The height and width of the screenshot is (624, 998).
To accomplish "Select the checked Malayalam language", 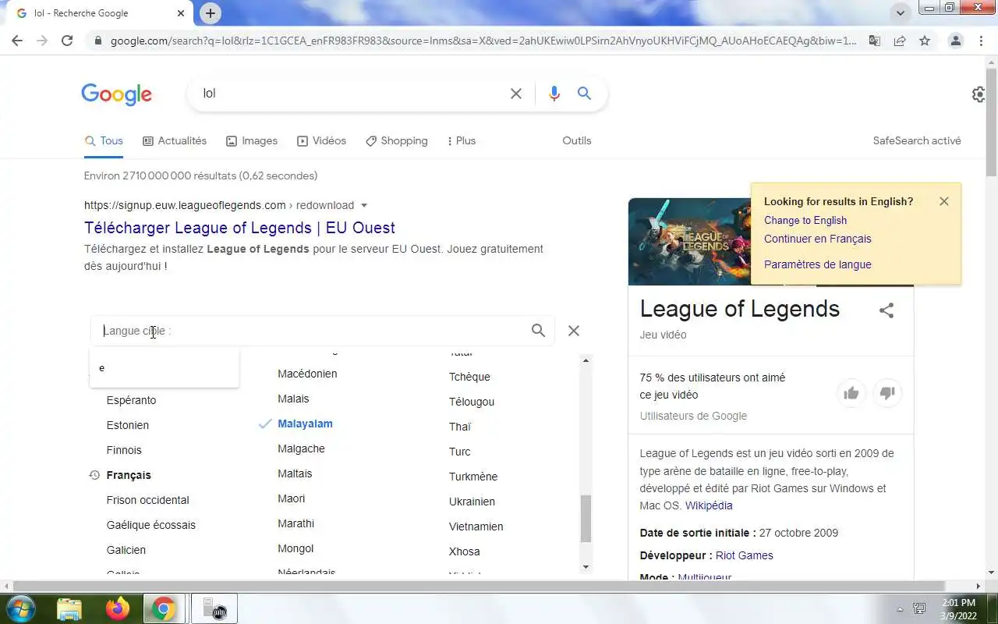I will (305, 424).
